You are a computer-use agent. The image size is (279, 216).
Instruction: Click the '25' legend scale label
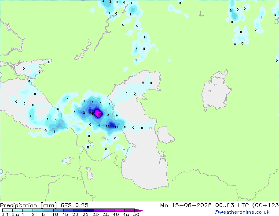pos(85,214)
